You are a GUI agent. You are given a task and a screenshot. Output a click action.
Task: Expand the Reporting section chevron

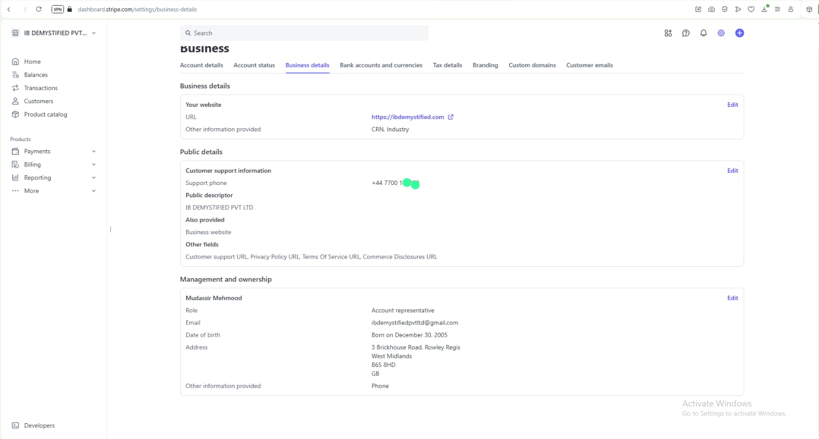pos(94,178)
